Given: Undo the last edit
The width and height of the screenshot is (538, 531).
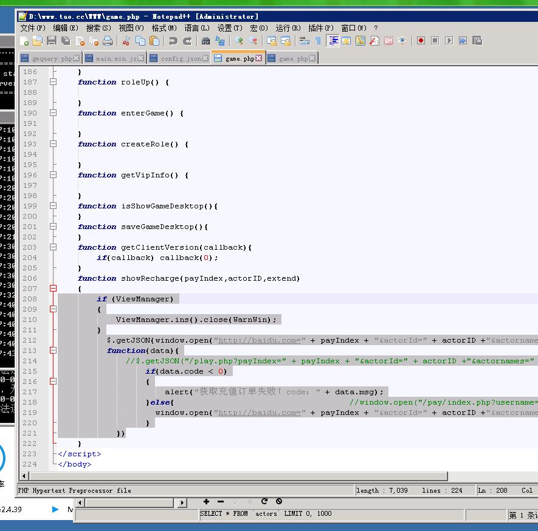Looking at the screenshot, I should point(173,41).
